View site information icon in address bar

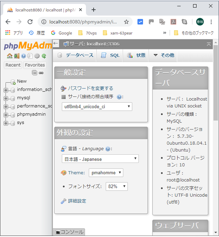(x=44, y=22)
